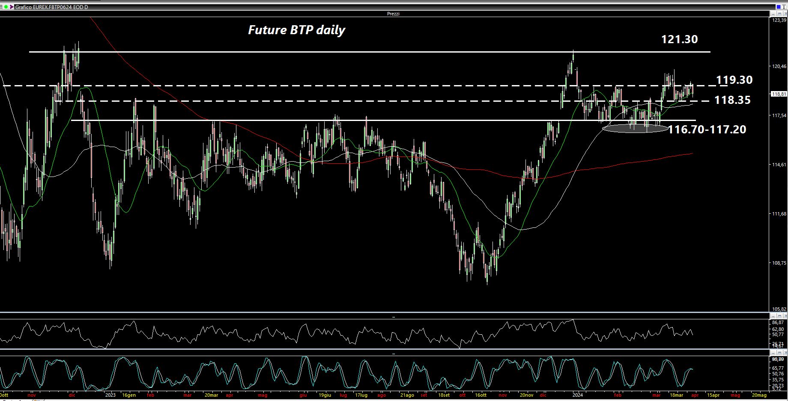Click the blue square icon at top right
The height and width of the screenshot is (401, 788).
click(778, 7)
